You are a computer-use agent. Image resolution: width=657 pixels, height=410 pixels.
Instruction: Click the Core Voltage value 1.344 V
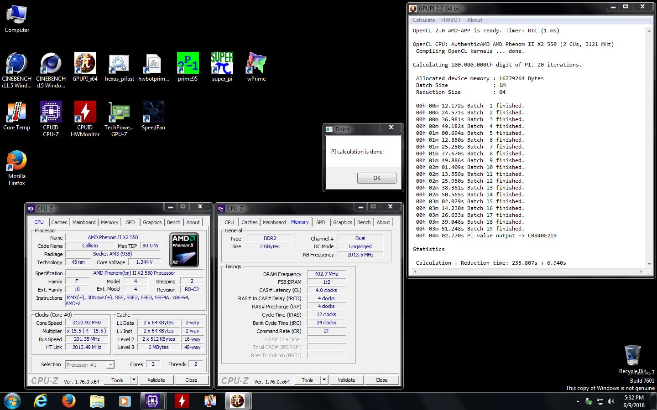(x=145, y=262)
